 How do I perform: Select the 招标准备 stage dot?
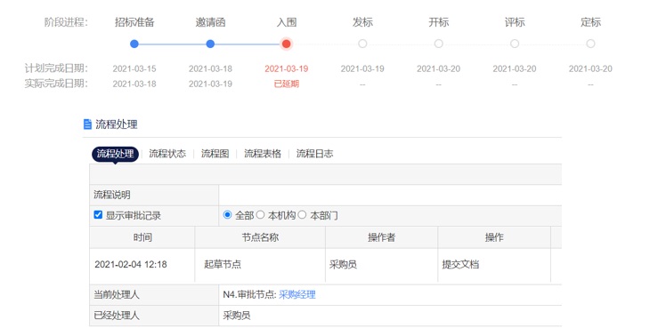pyautogui.click(x=134, y=44)
